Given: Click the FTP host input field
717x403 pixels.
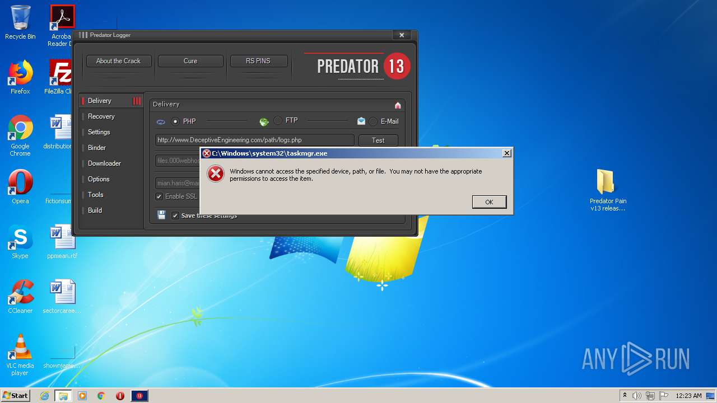Looking at the screenshot, I should pos(178,161).
